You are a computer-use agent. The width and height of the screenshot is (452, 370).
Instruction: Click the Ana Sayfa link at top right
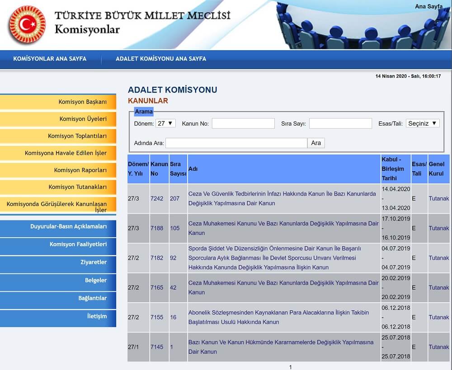(428, 6)
